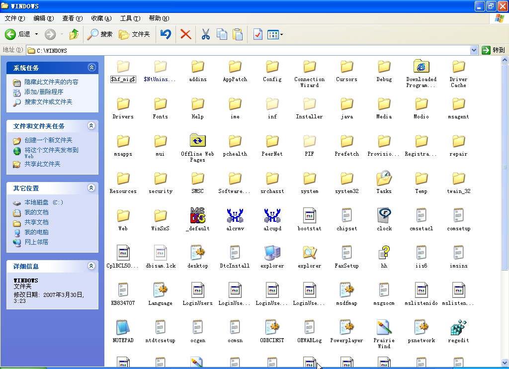Collapse the 系统任务 panel

pos(91,68)
